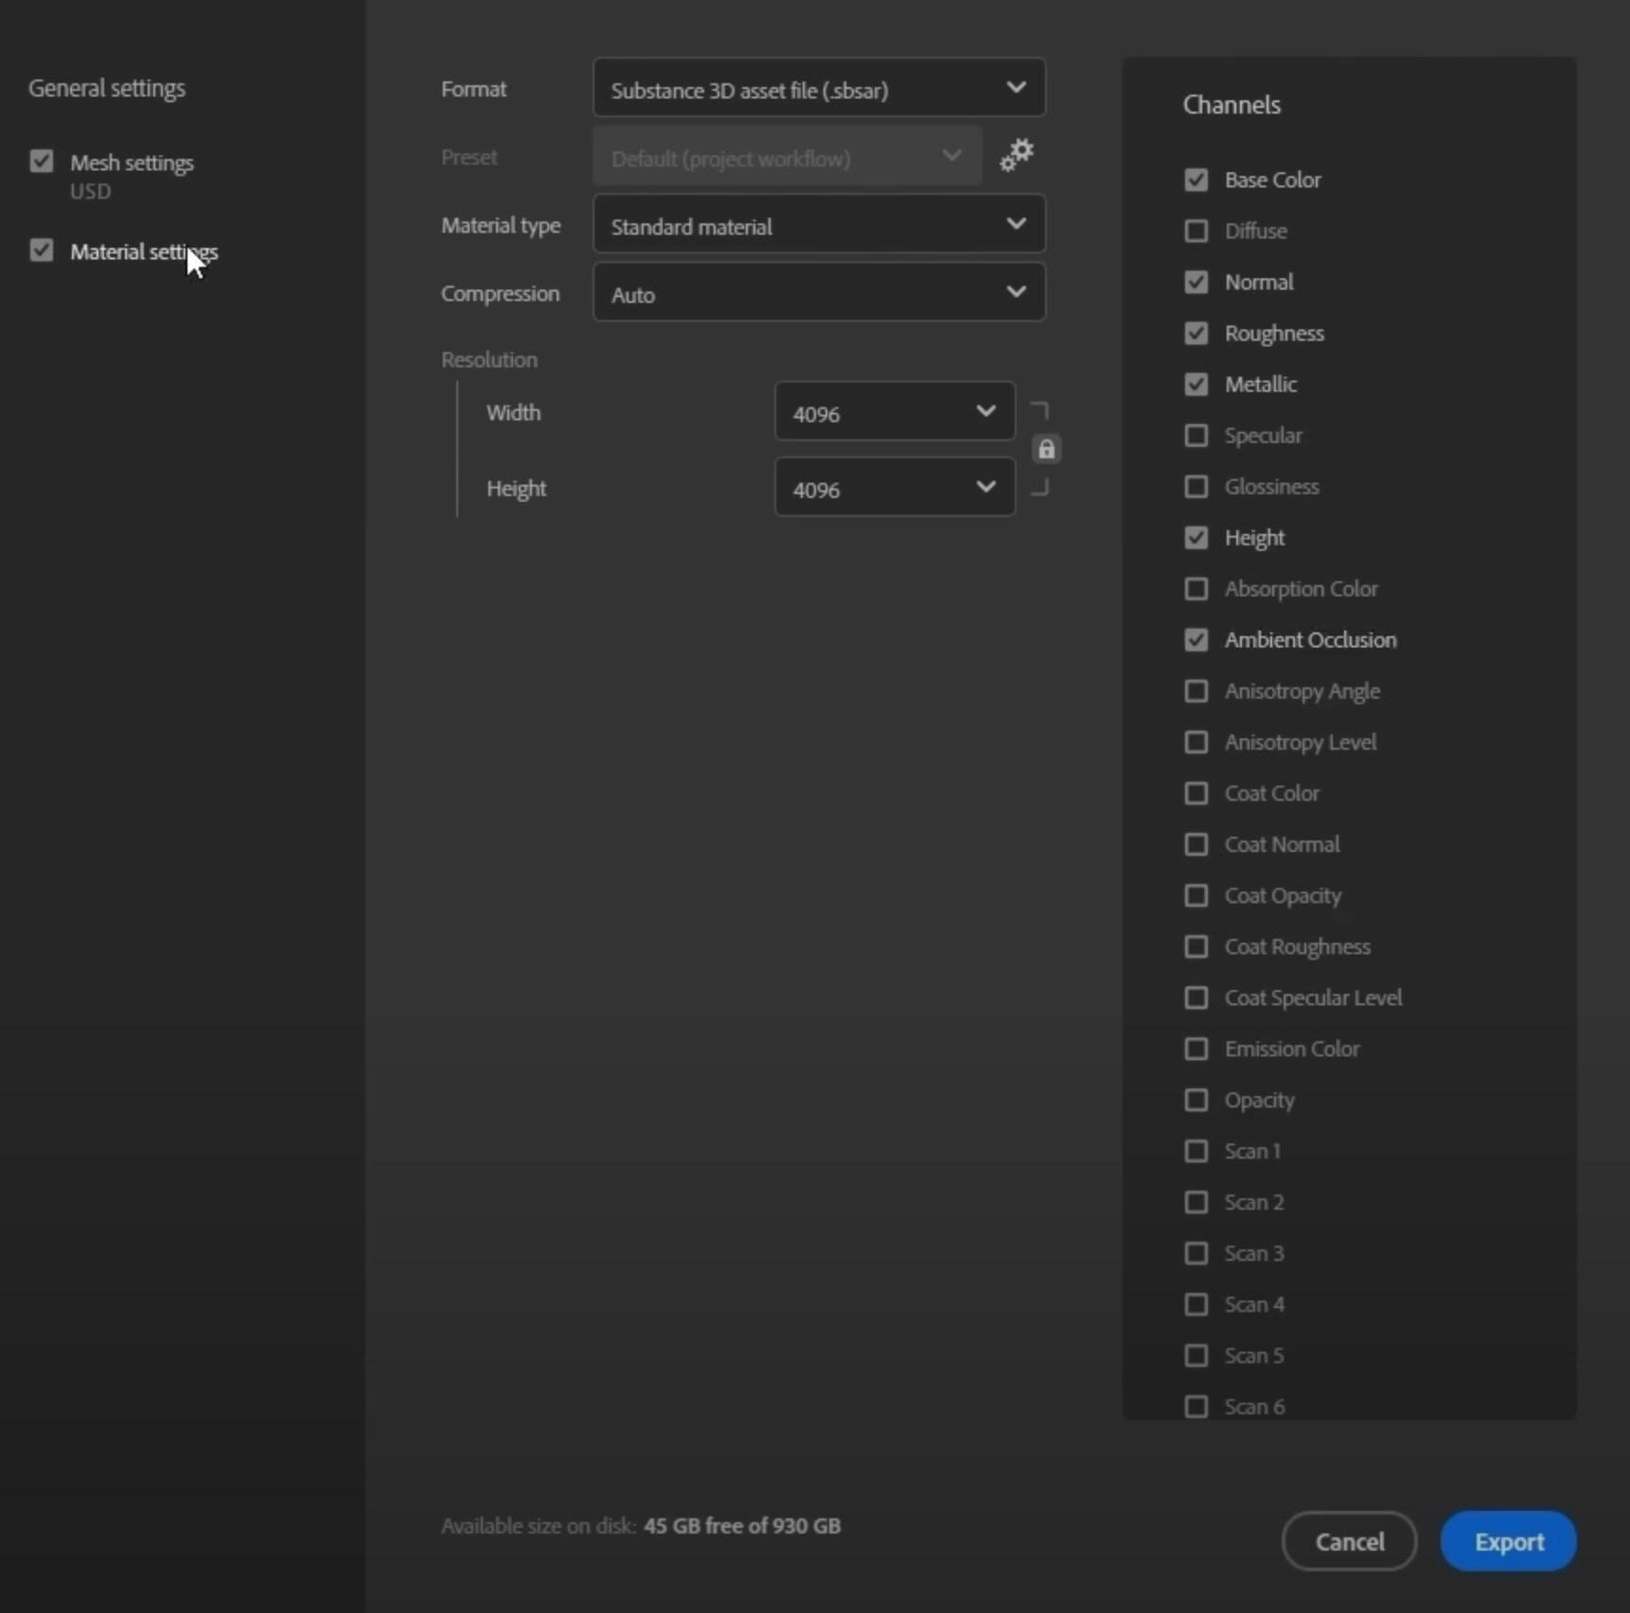The height and width of the screenshot is (1613, 1630).
Task: Check the Scan 4 channel
Action: 1196,1304
